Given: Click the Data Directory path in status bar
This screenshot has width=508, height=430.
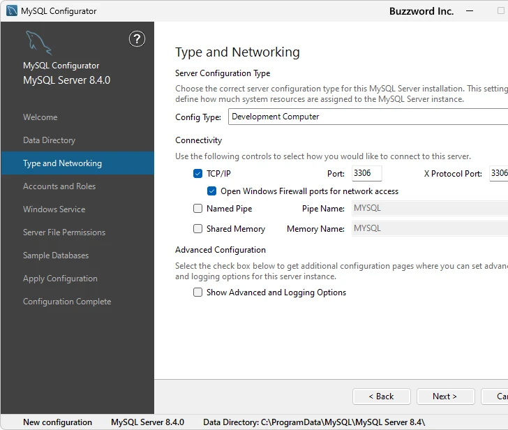Looking at the screenshot, I should click(x=314, y=422).
